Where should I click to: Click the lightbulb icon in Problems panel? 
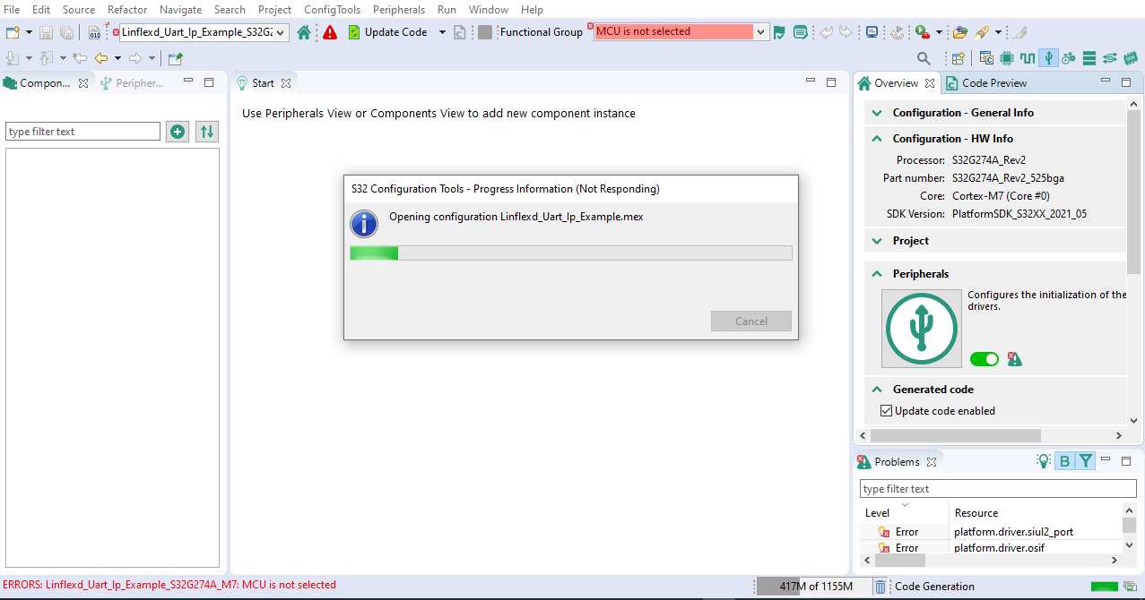point(1043,461)
